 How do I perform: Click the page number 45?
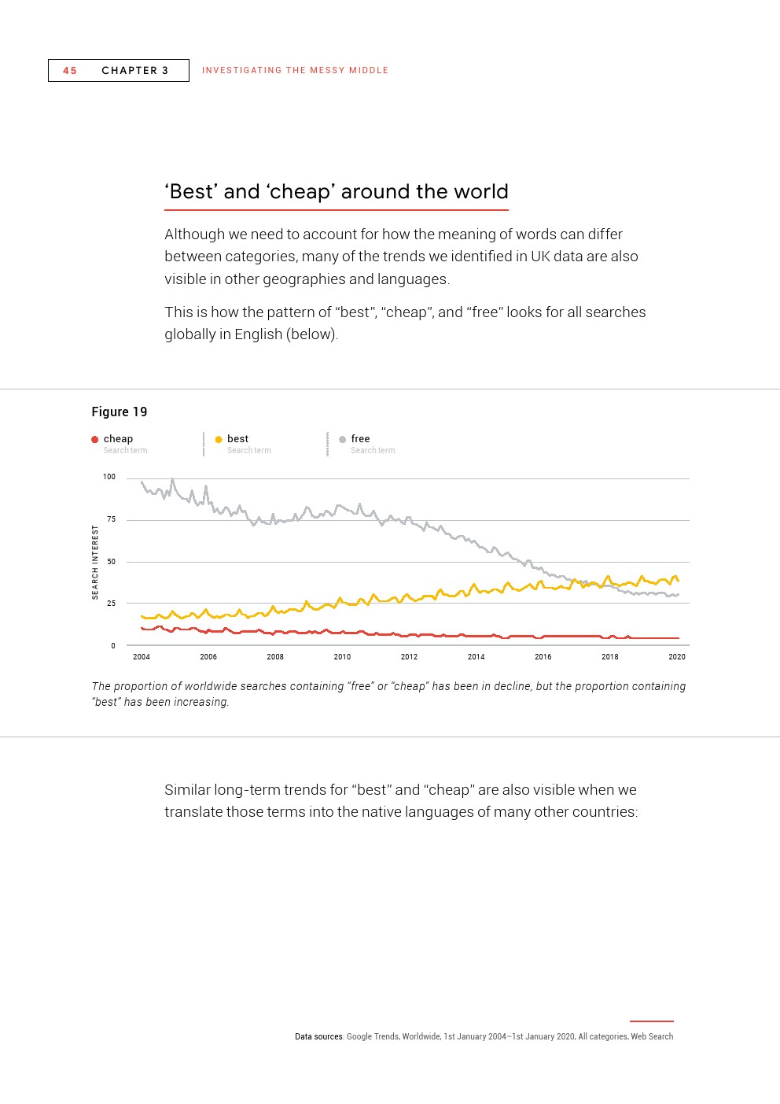pyautogui.click(x=70, y=71)
